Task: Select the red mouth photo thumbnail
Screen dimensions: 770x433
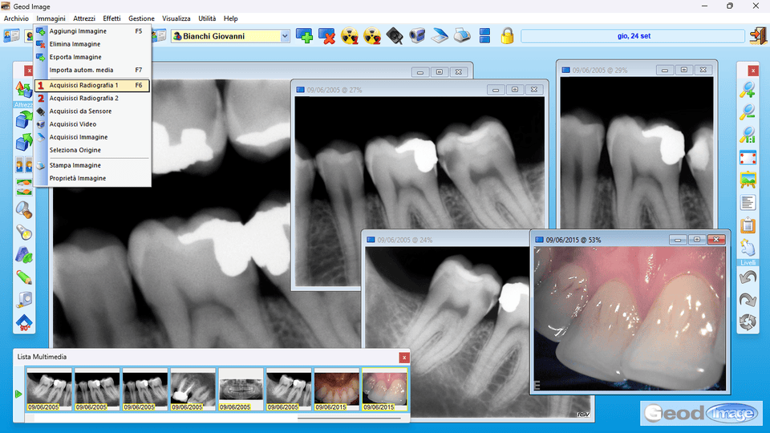Action: pos(336,390)
